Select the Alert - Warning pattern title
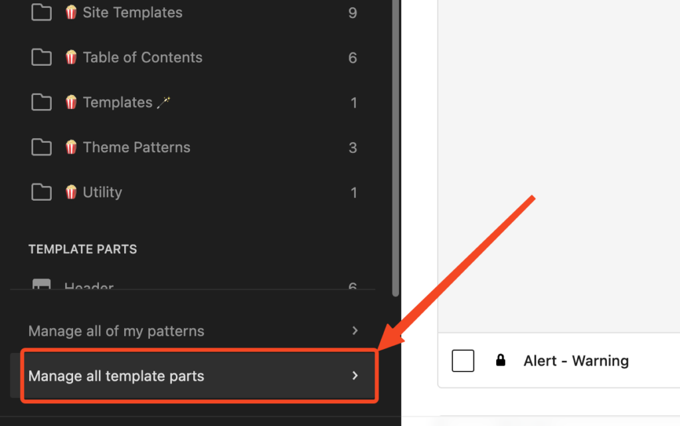Image resolution: width=680 pixels, height=426 pixels. point(576,360)
